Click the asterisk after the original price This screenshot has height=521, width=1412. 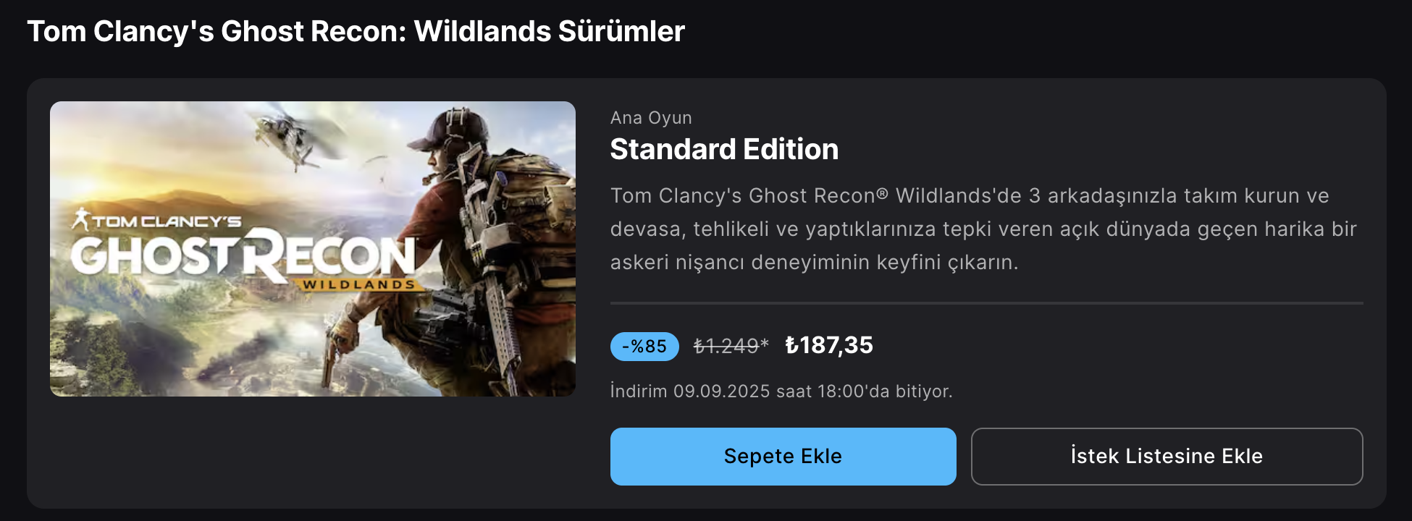(x=765, y=343)
